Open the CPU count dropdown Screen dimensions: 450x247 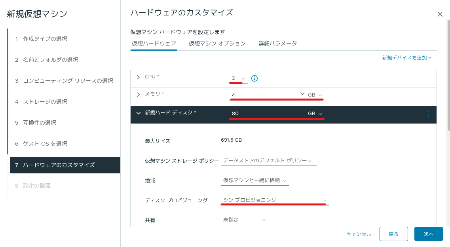(x=239, y=78)
